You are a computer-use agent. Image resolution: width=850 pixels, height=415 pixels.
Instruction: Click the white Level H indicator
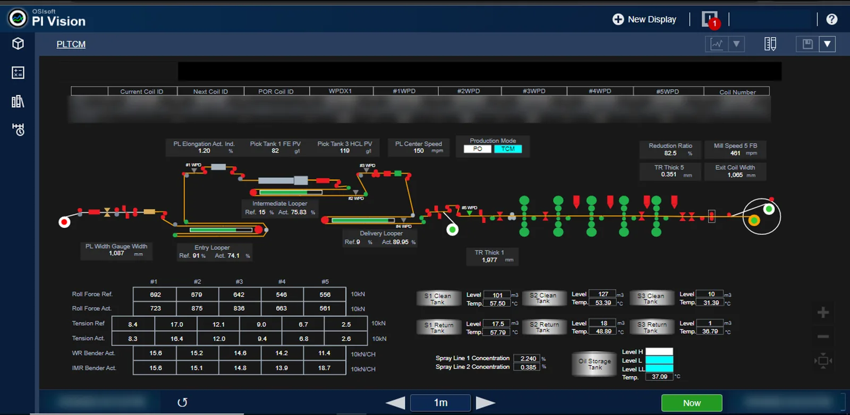[x=659, y=351]
